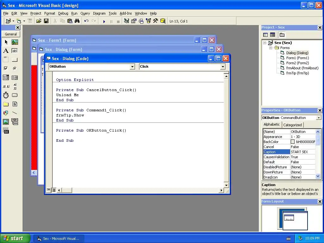Click the Undo toolbar icon
Viewport: 324px width, 243px height.
86,21
